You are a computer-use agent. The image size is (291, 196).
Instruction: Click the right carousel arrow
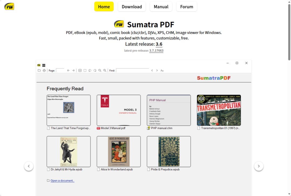click(259, 166)
